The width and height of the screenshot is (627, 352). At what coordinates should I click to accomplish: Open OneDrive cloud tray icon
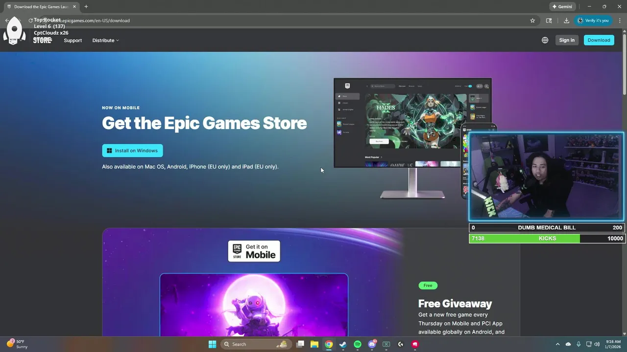point(568,344)
